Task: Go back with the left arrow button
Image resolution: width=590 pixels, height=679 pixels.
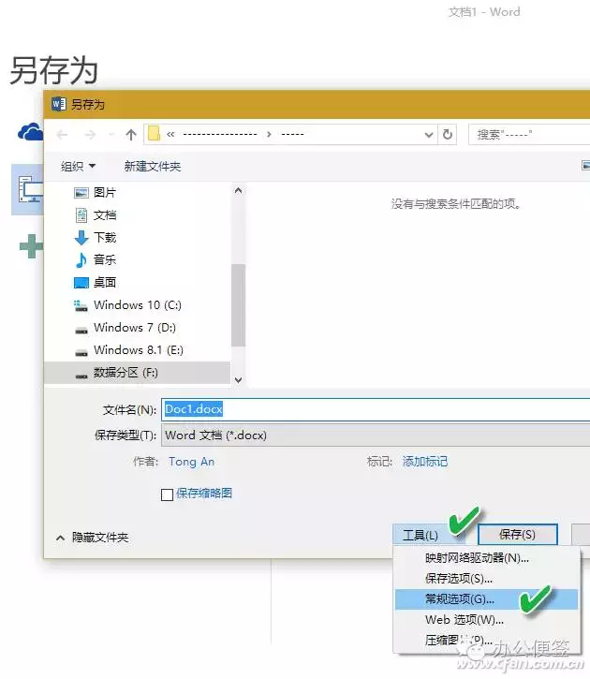Action: (x=63, y=135)
